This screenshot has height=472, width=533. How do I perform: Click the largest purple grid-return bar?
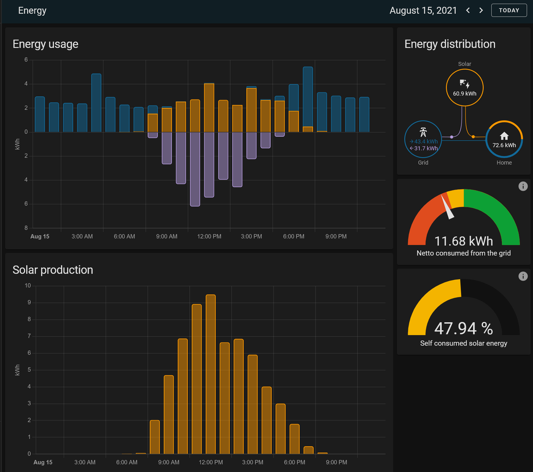(195, 169)
